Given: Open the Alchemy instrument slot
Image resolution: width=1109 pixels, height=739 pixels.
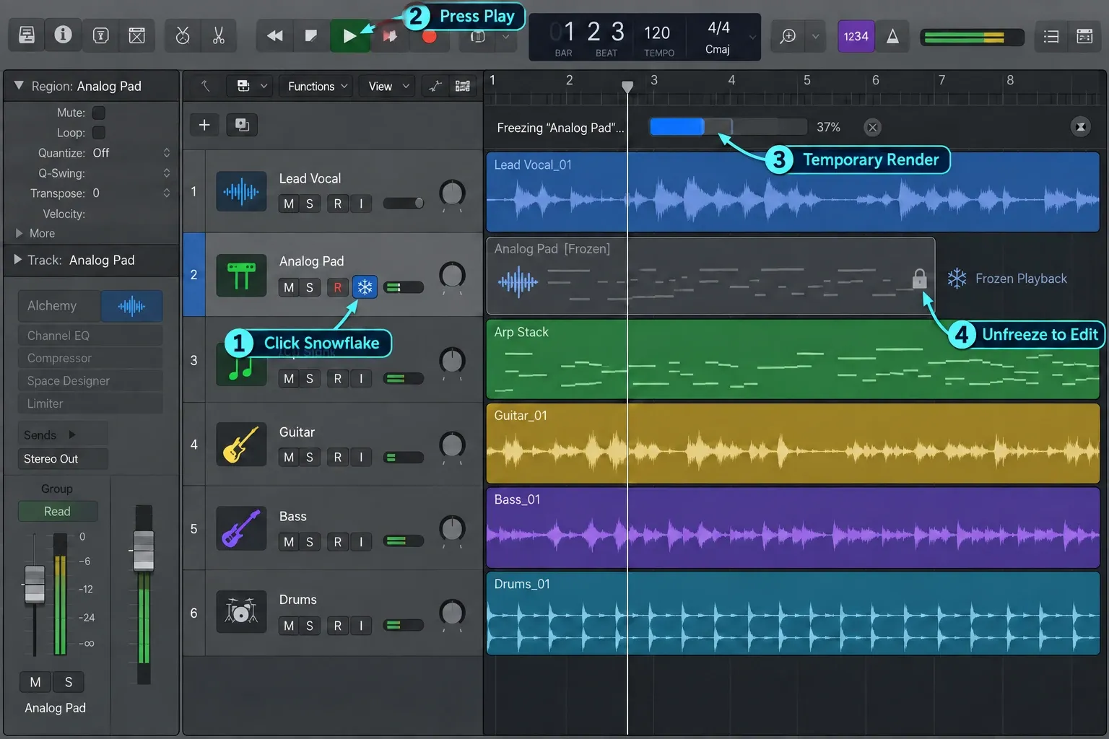Looking at the screenshot, I should click(59, 306).
